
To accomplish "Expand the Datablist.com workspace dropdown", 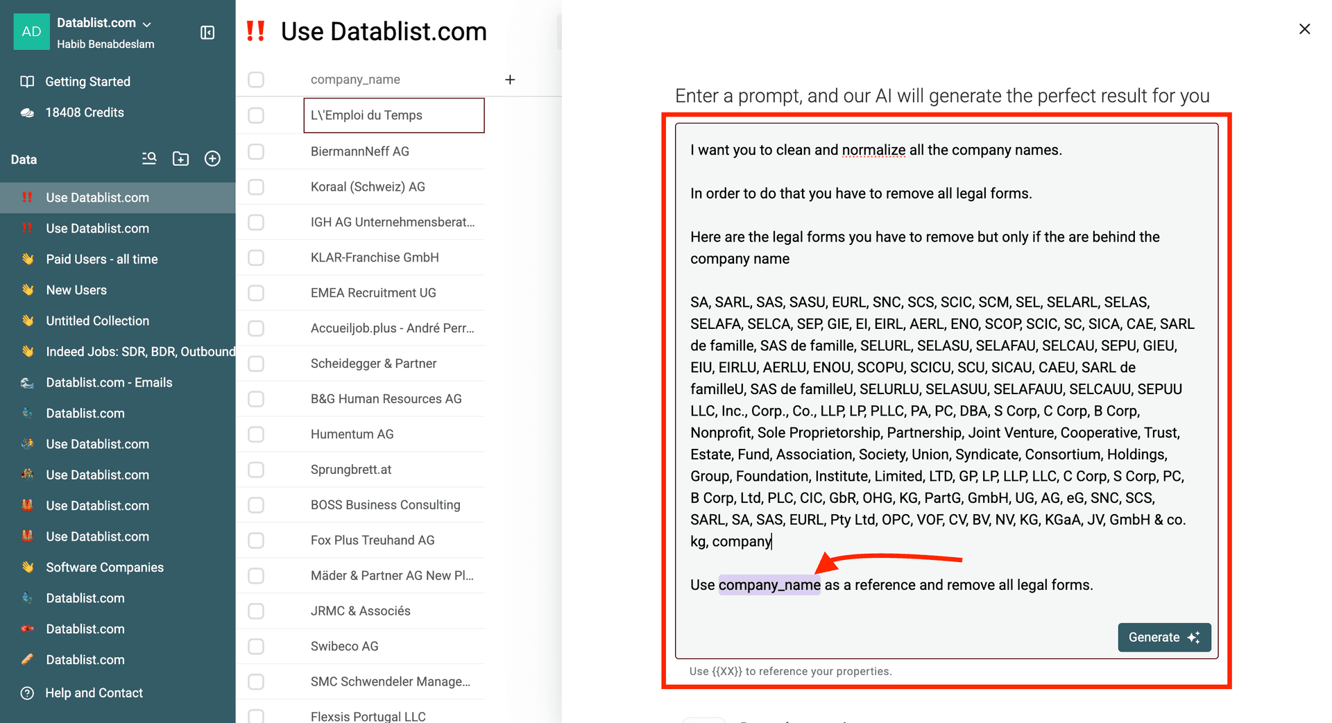I will click(146, 24).
